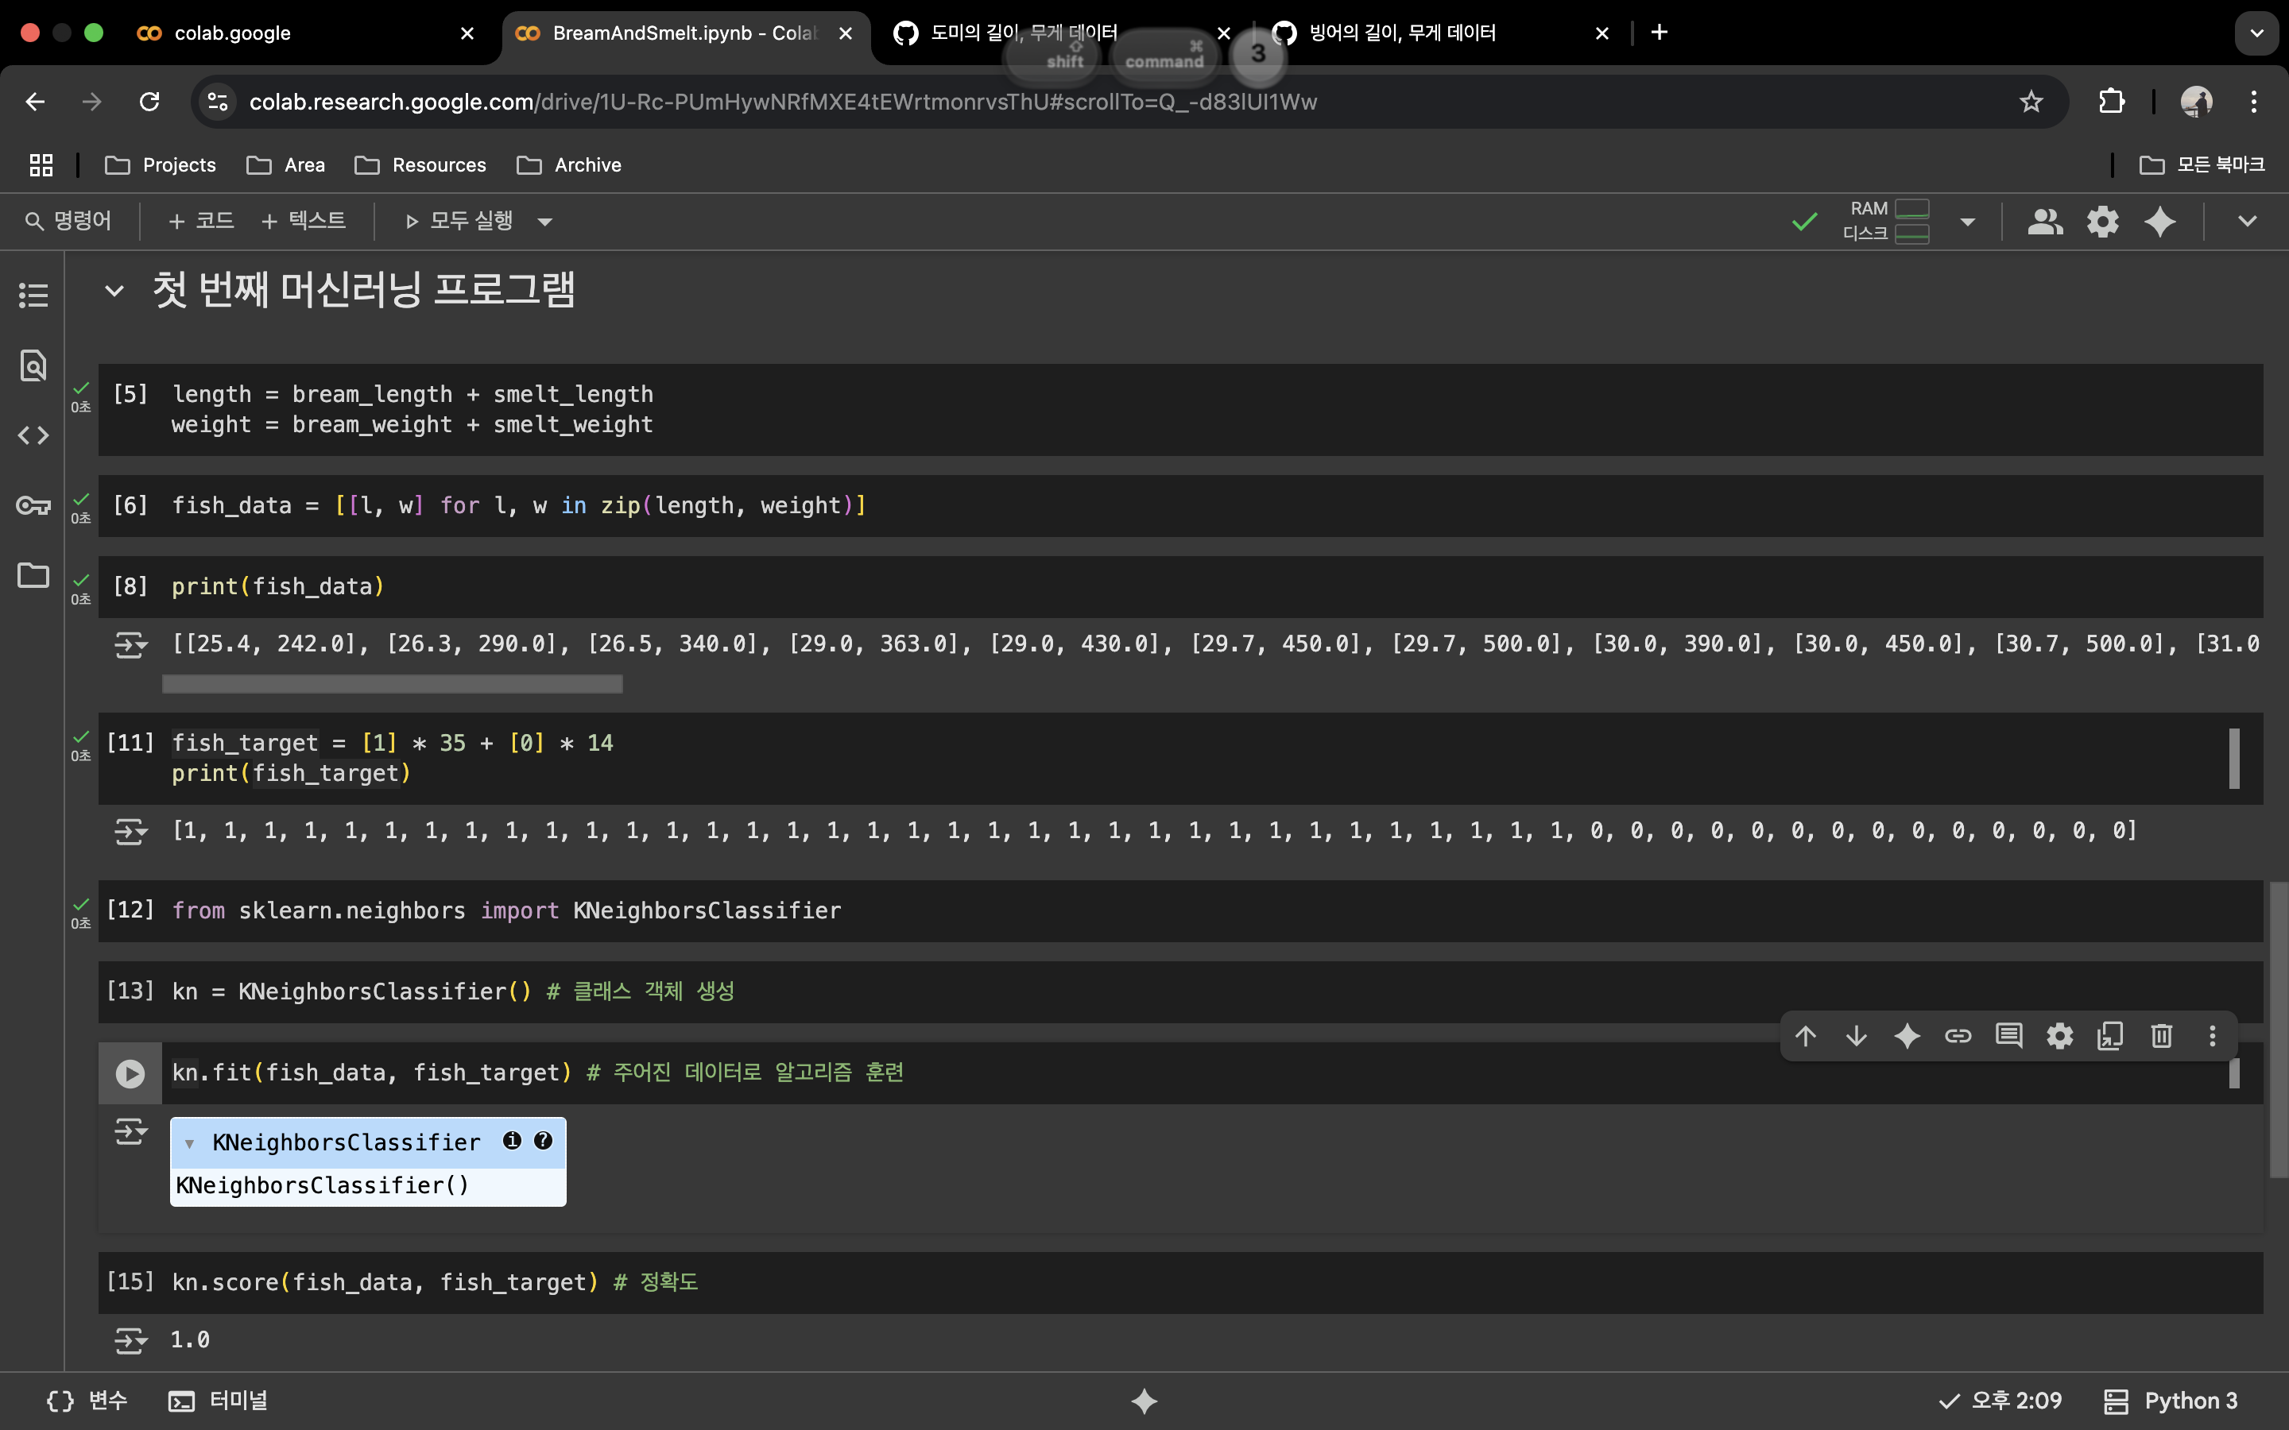This screenshot has width=2289, height=1430.
Task: Open the secrets key icon
Action: coord(33,506)
